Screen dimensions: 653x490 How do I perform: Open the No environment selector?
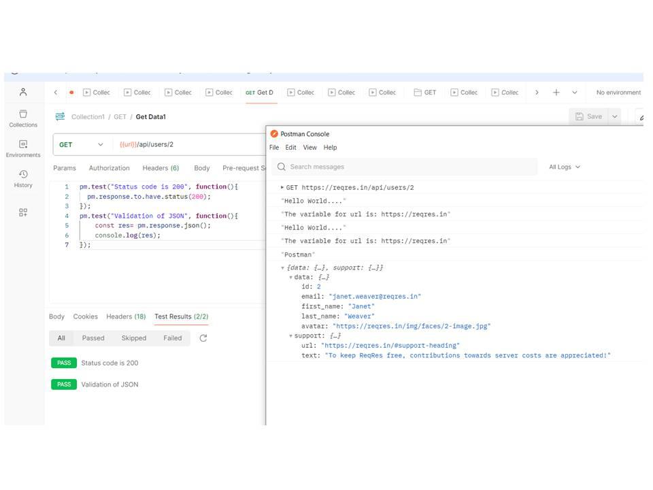(618, 93)
